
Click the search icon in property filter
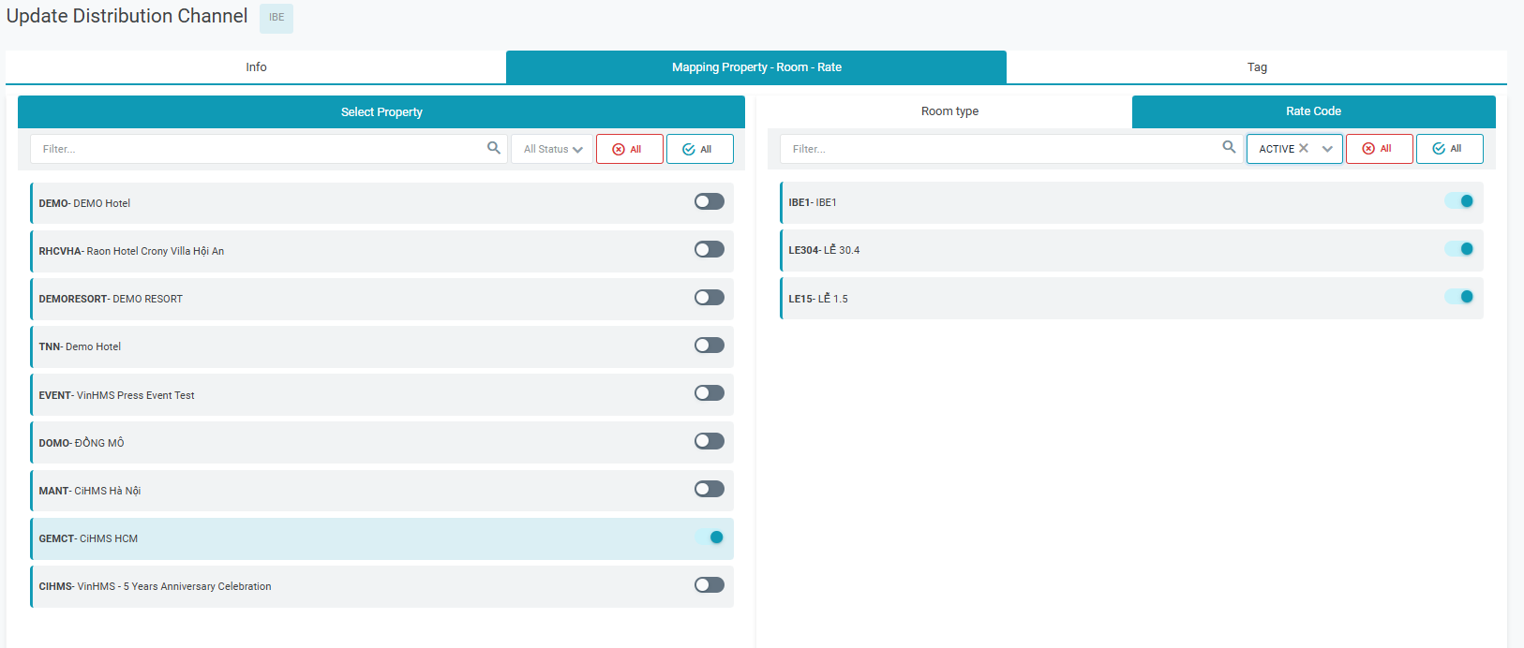494,148
